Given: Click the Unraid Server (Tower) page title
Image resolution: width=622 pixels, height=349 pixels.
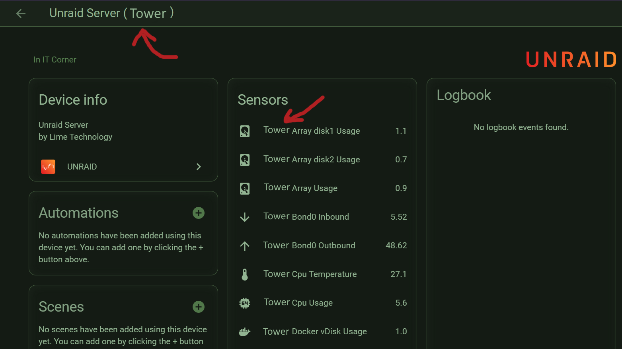Looking at the screenshot, I should (x=111, y=14).
